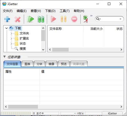Click the details panel horizontal scrollbar thumb
This screenshot has width=127, height=116.
click(x=23, y=107)
